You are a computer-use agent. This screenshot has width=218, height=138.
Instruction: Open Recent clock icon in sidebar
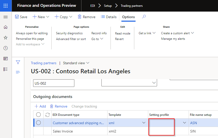[6, 48]
